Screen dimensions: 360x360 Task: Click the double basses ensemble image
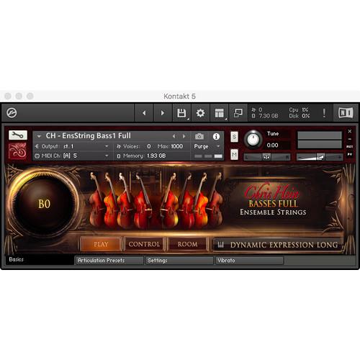pos(156,200)
